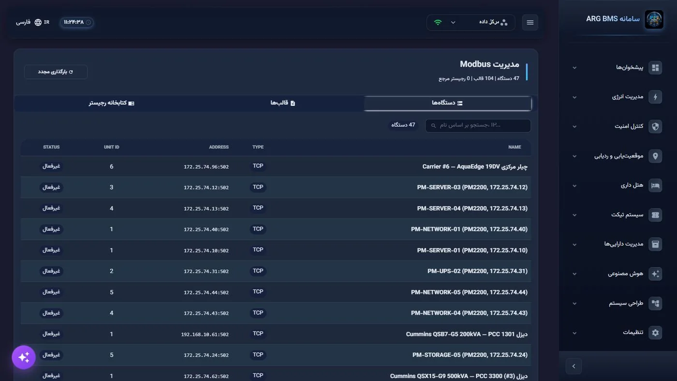Click the device name search field

478,126
